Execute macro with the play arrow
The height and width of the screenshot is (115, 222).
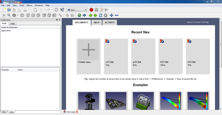(x=106, y=10)
